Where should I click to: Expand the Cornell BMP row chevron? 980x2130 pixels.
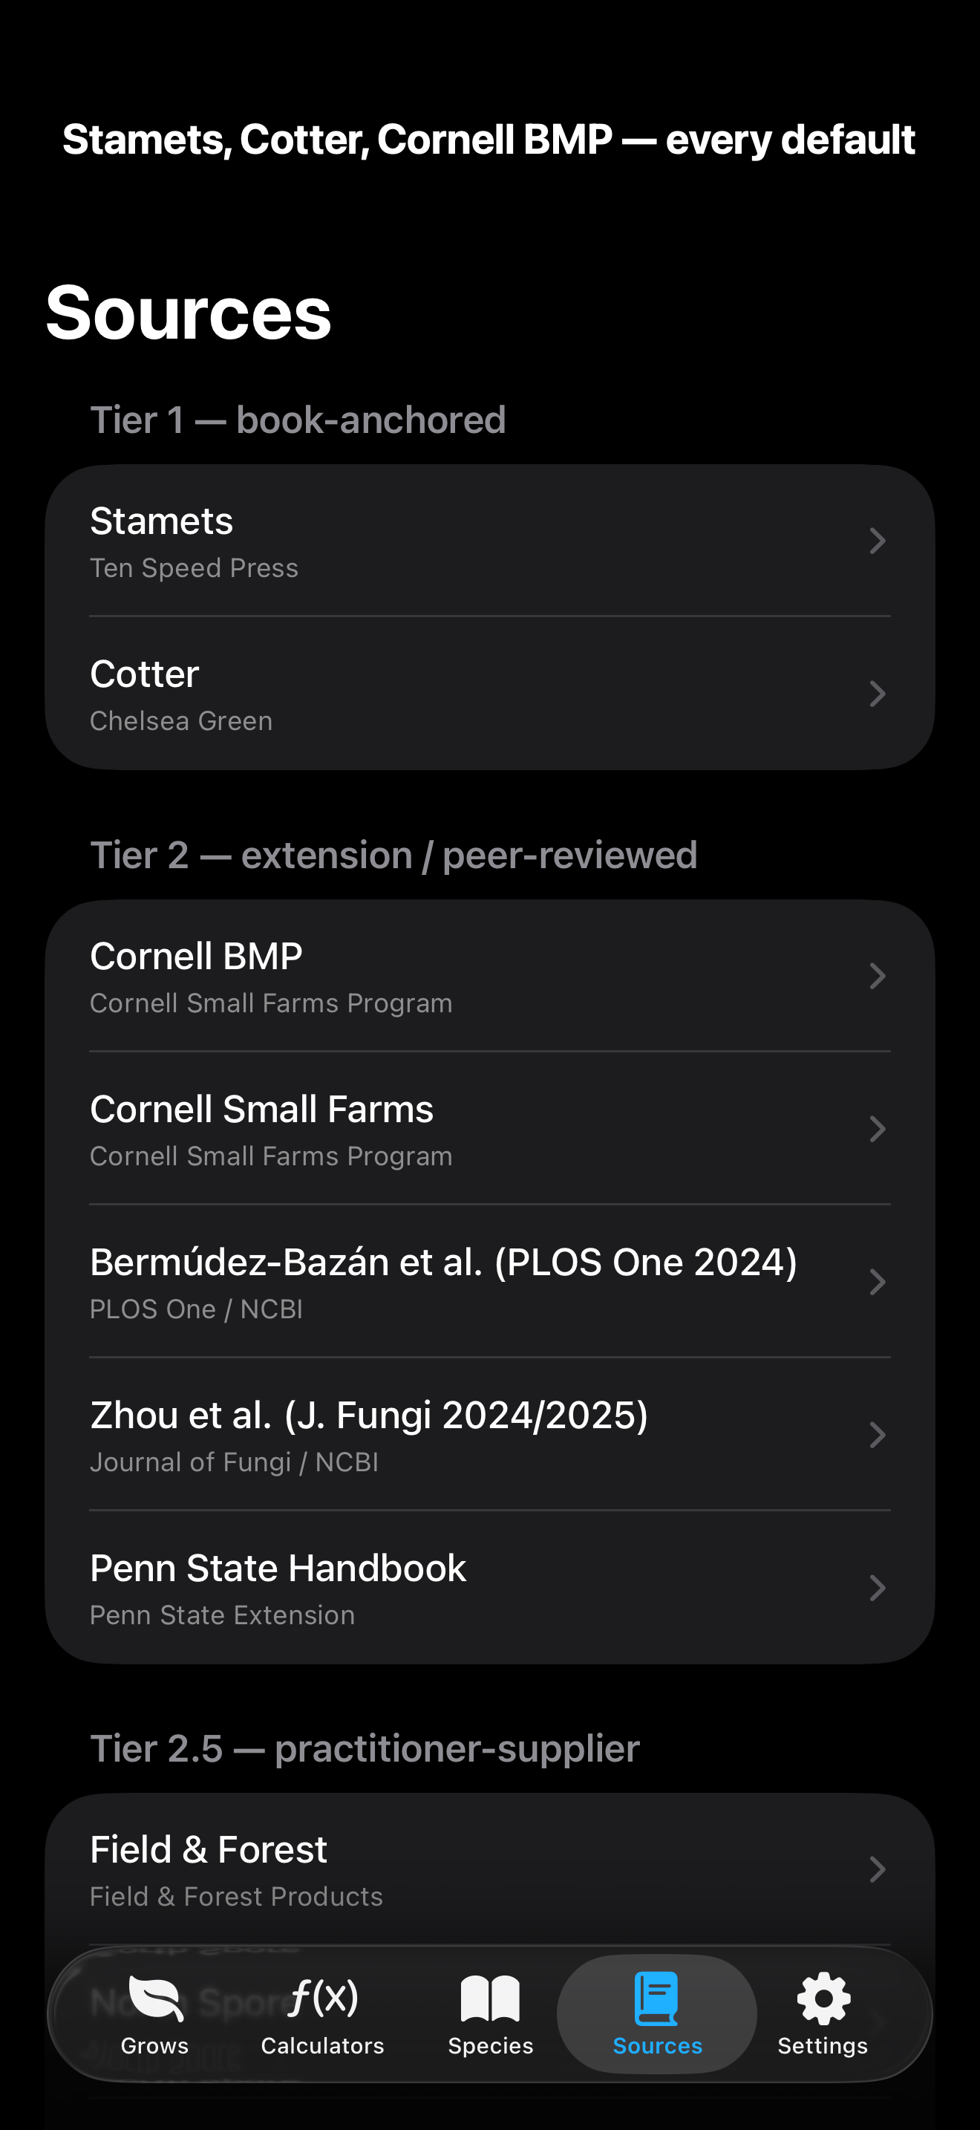[878, 976]
